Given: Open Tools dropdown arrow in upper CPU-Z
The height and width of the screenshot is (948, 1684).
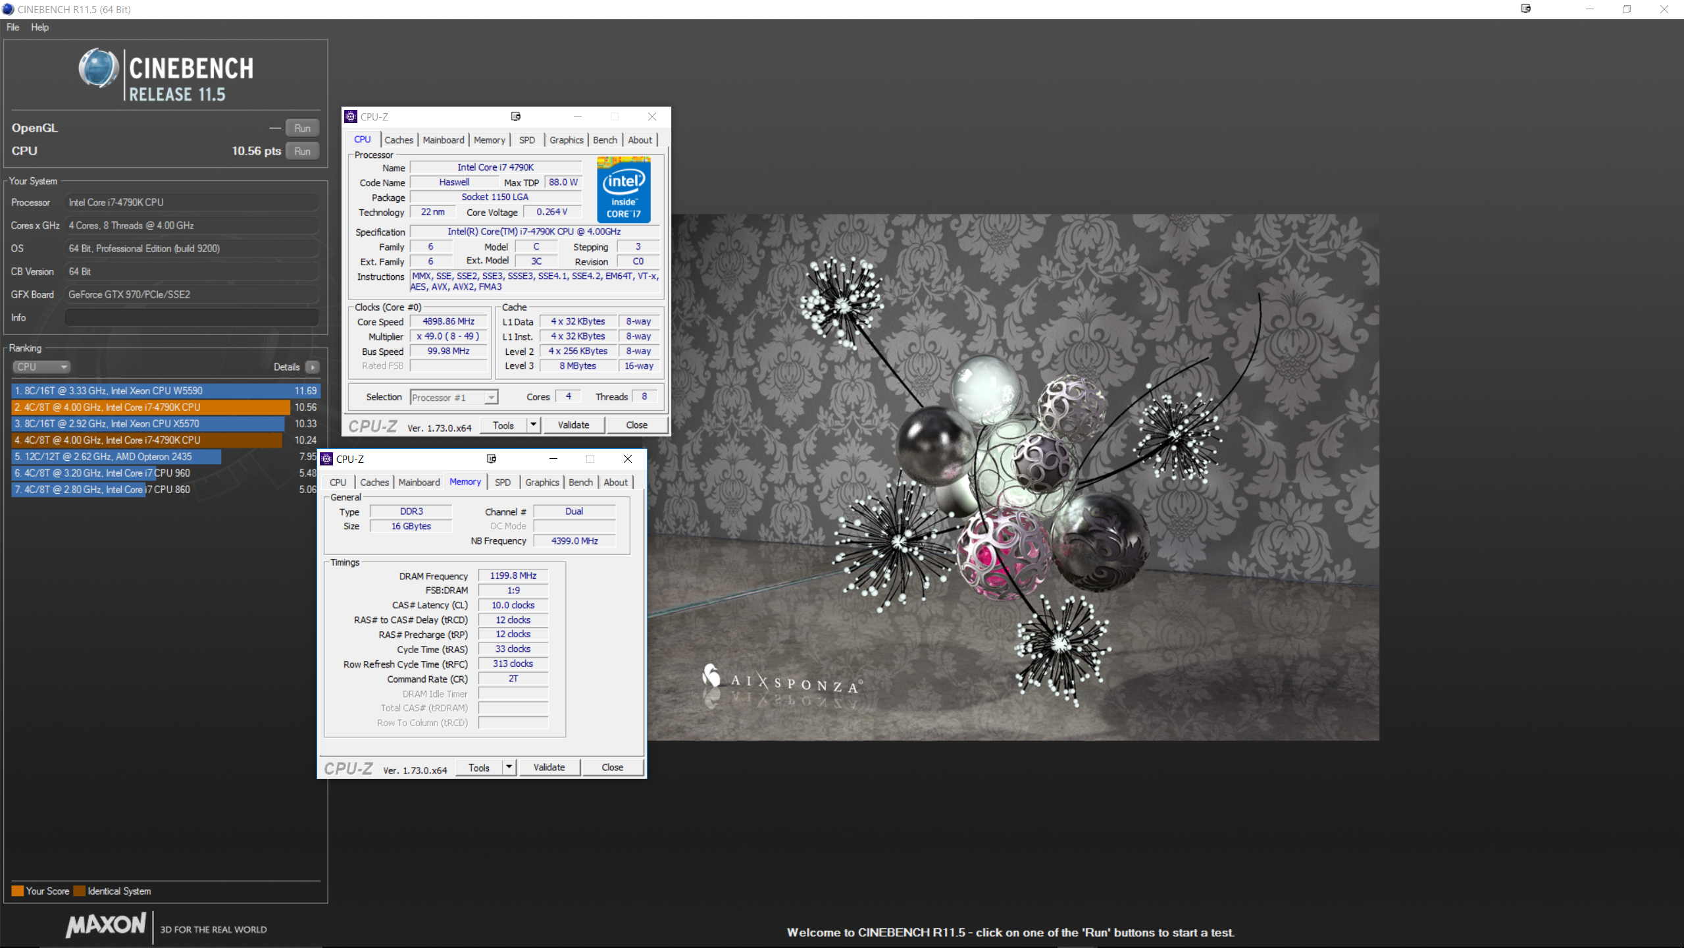Looking at the screenshot, I should pos(534,425).
